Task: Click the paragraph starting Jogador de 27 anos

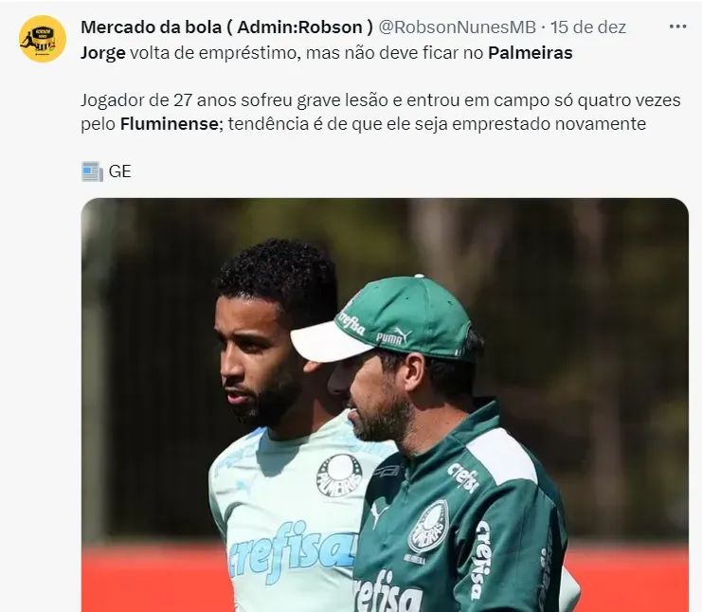Action: click(381, 112)
